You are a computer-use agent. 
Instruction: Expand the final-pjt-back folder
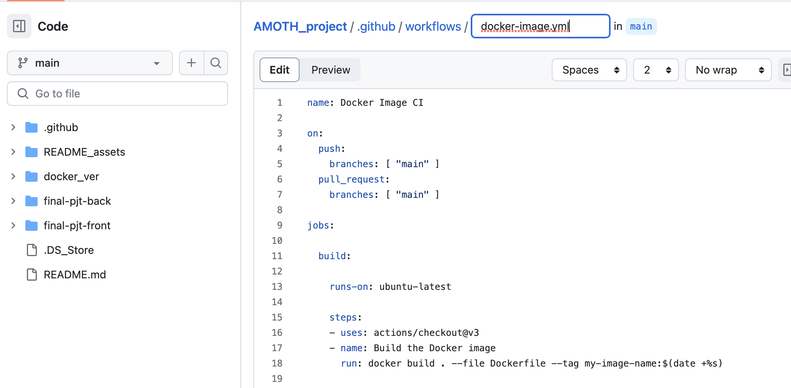13,201
